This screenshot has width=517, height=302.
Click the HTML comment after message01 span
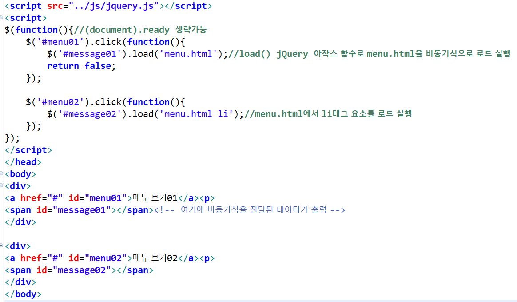coord(250,210)
